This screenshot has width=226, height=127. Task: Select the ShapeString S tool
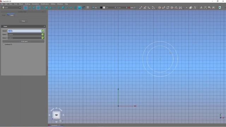[195, 7]
